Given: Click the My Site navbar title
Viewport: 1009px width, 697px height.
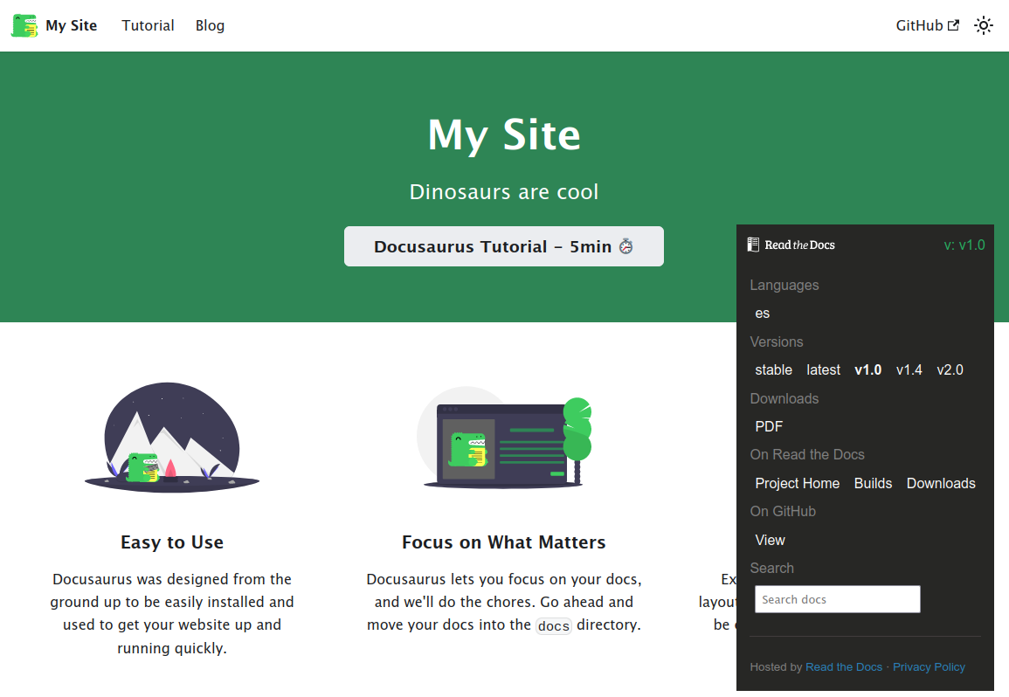Looking at the screenshot, I should click(72, 25).
